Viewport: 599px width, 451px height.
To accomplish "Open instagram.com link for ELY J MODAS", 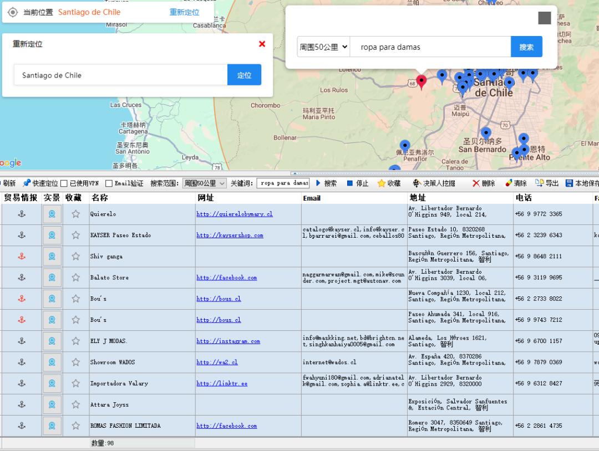I will click(x=228, y=341).
